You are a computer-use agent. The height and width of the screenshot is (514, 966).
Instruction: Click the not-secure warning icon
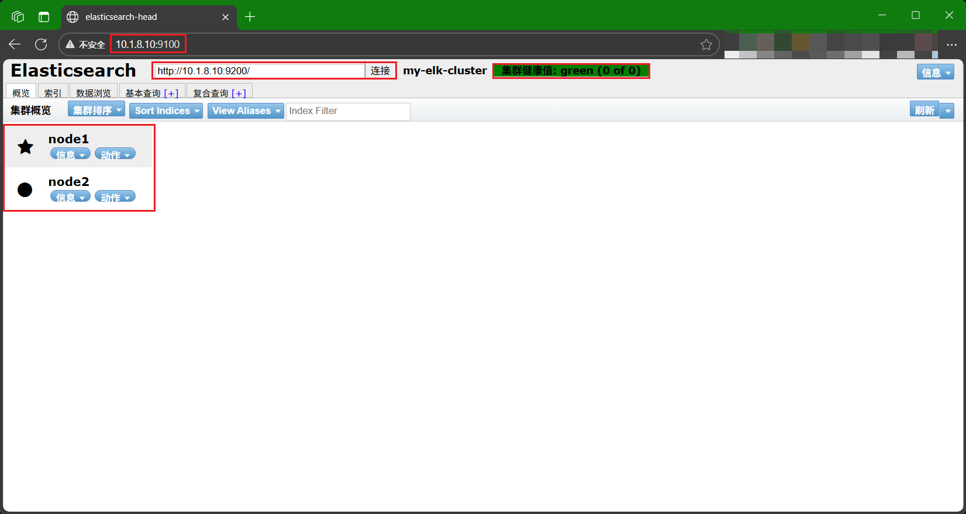pyautogui.click(x=70, y=44)
